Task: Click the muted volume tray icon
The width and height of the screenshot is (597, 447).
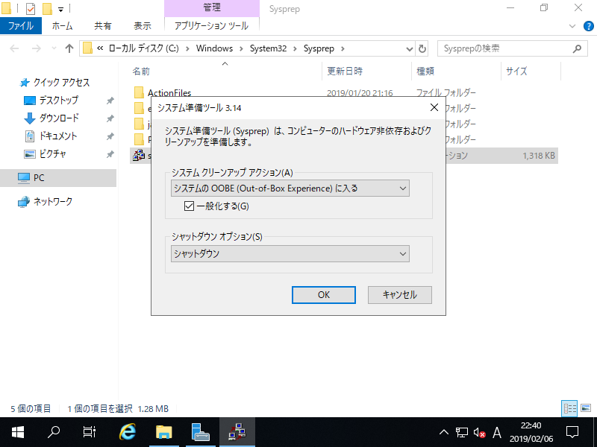Action: [x=479, y=433]
